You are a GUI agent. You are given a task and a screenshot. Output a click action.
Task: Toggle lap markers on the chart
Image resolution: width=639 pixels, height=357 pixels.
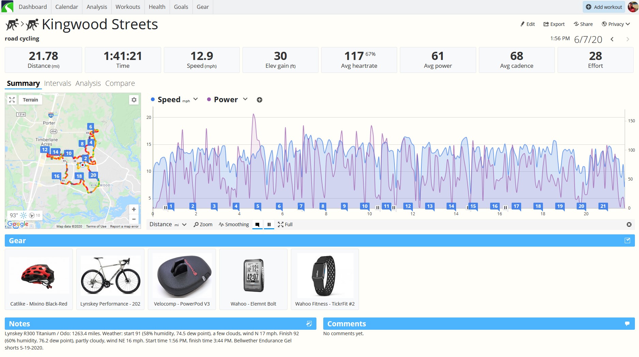pos(258,224)
